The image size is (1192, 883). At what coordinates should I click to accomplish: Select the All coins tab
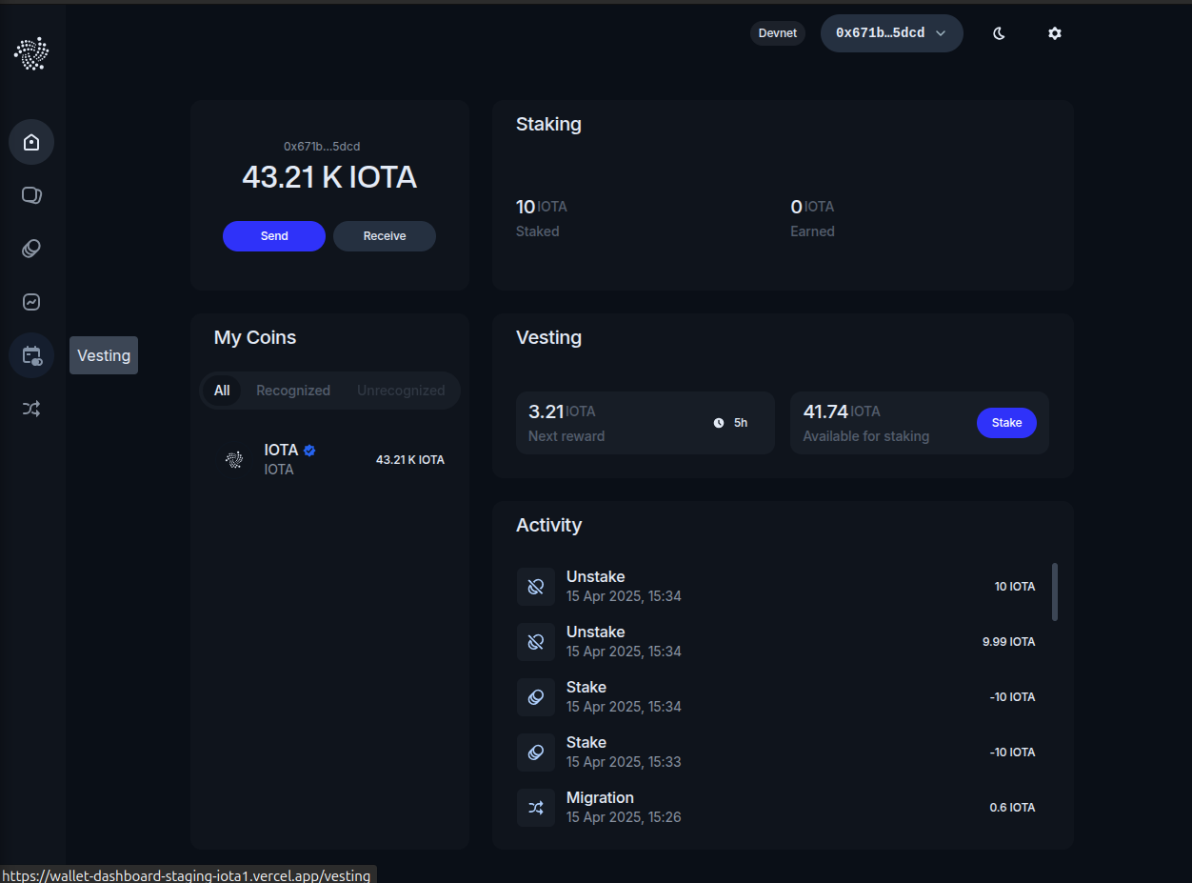point(222,391)
